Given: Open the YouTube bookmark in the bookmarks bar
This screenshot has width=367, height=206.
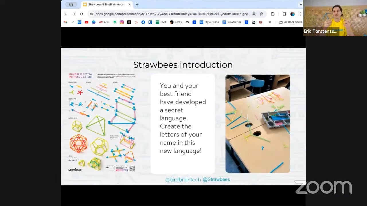Looking at the screenshot, I should 86,22.
